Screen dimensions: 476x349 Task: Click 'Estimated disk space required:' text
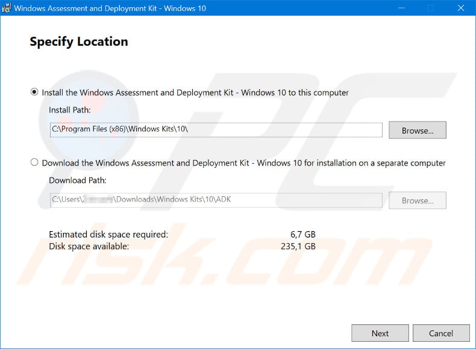(108, 235)
